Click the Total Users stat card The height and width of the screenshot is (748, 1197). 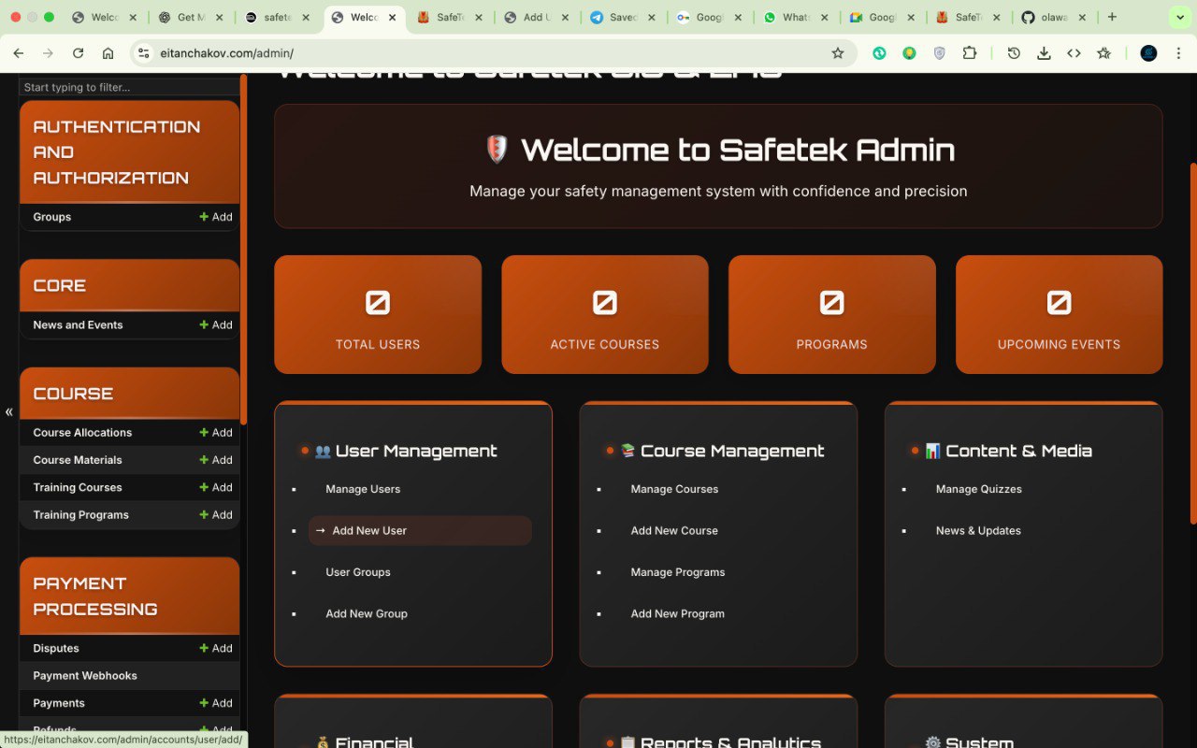[x=378, y=315]
